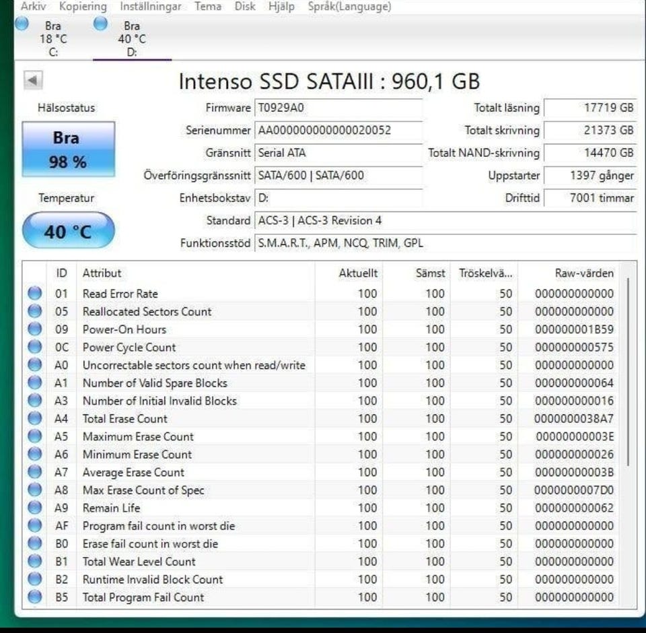The height and width of the screenshot is (633, 646).
Task: Click the Standard ACS-3 field
Action: point(445,221)
